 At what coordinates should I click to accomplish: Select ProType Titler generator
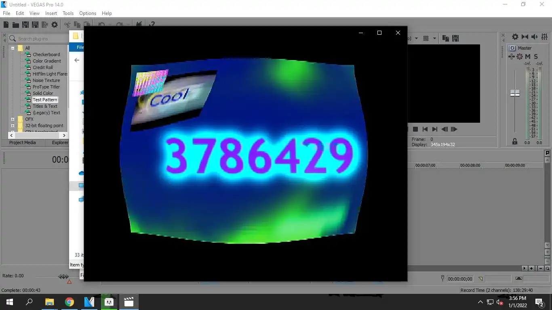click(46, 87)
